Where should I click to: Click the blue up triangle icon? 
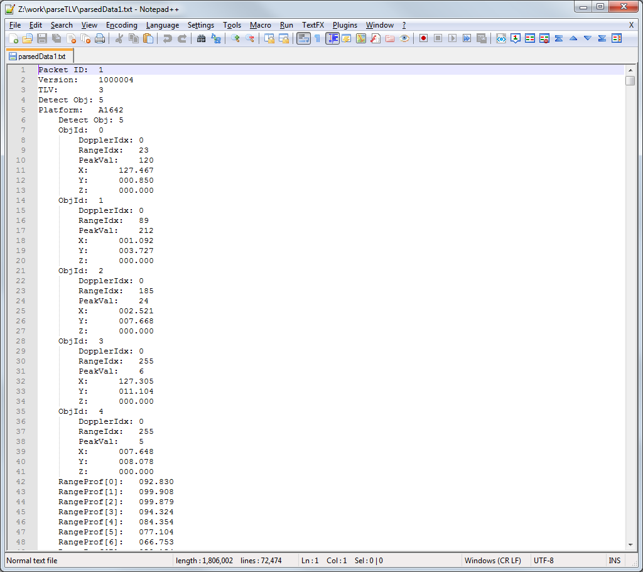[573, 38]
